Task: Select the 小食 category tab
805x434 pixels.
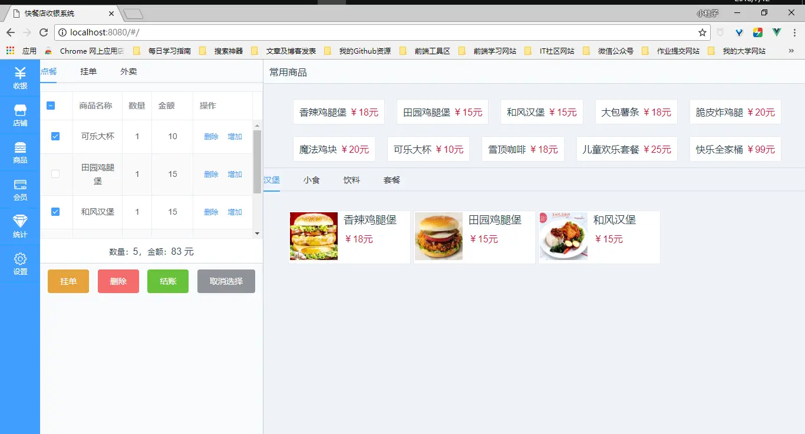Action: point(312,180)
